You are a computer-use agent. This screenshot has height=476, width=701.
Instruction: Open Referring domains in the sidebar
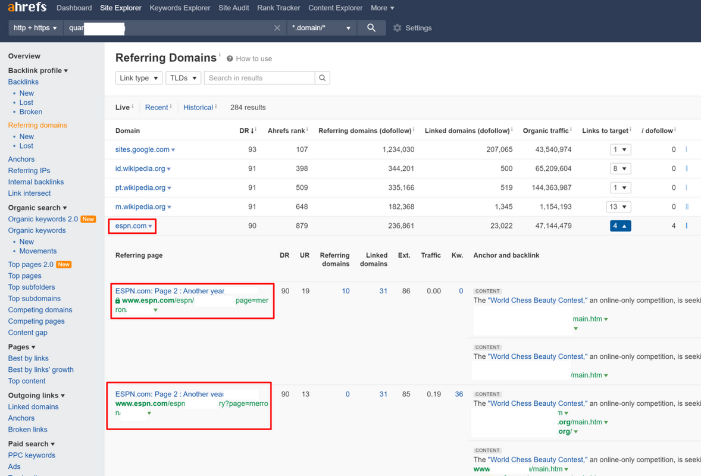tap(37, 125)
